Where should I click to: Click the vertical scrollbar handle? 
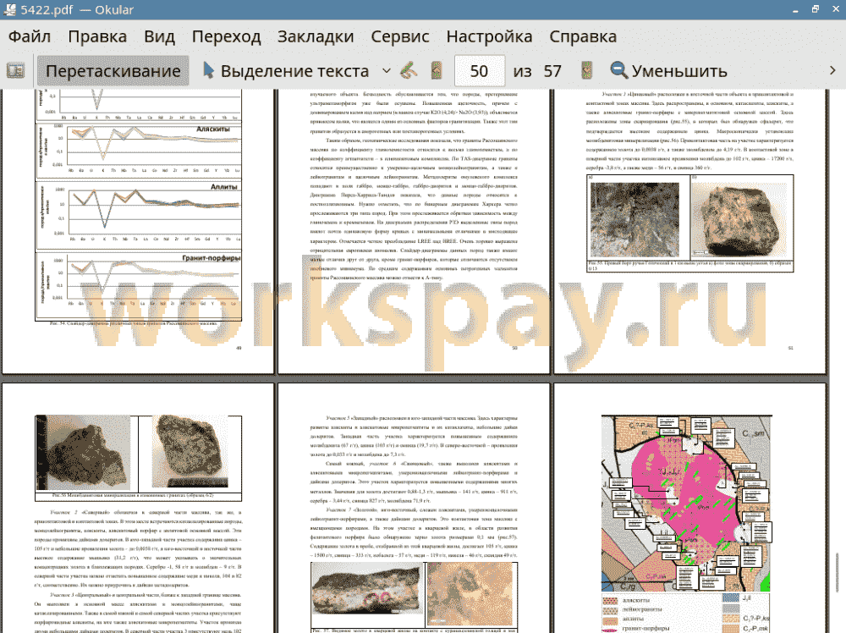pos(837,572)
